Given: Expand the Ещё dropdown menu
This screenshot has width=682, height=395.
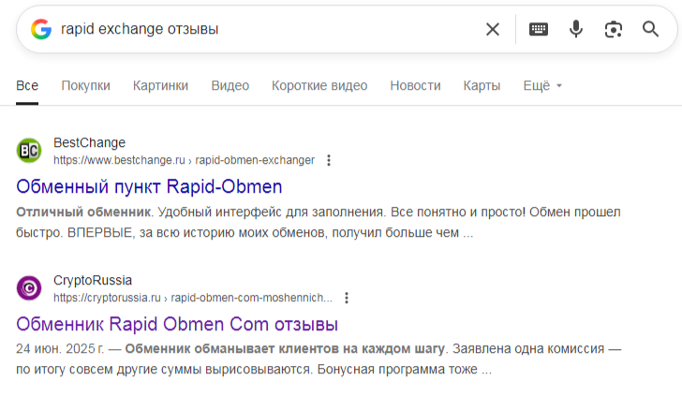Looking at the screenshot, I should (542, 85).
